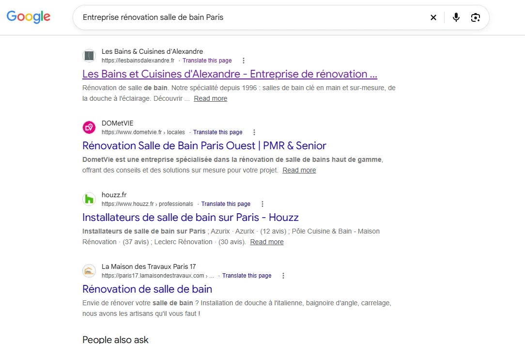Click La Maison des Travaux favicon
Screen dimensions: 525x344
point(89,271)
